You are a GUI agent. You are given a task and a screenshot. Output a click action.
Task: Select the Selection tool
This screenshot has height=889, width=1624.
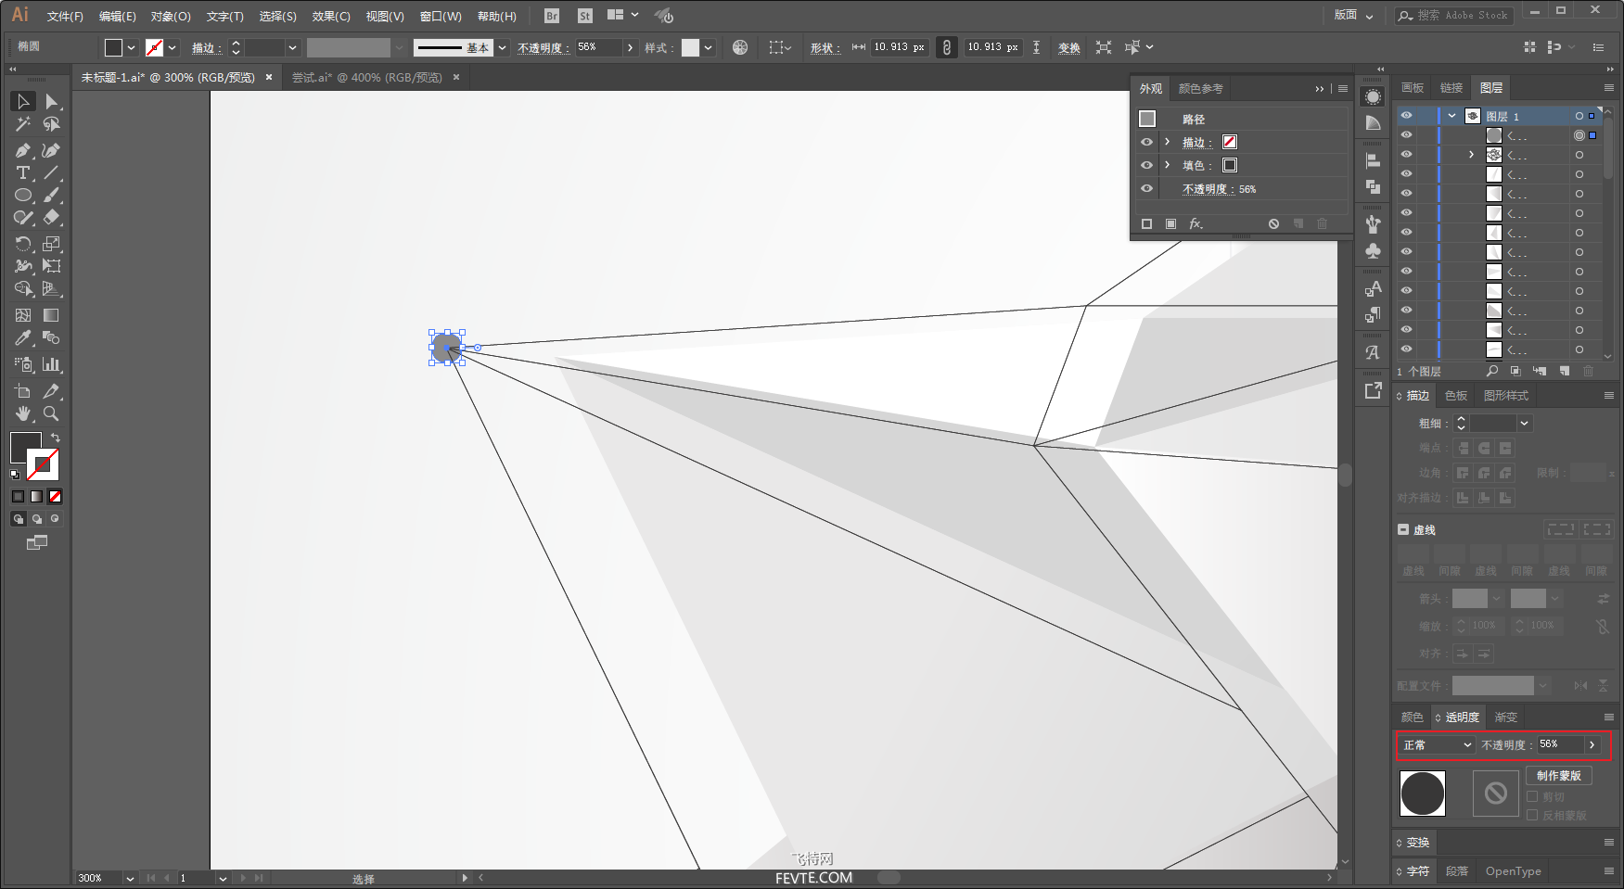tap(23, 101)
